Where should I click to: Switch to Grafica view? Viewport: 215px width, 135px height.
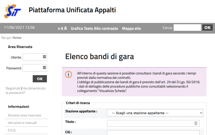(x=77, y=29)
